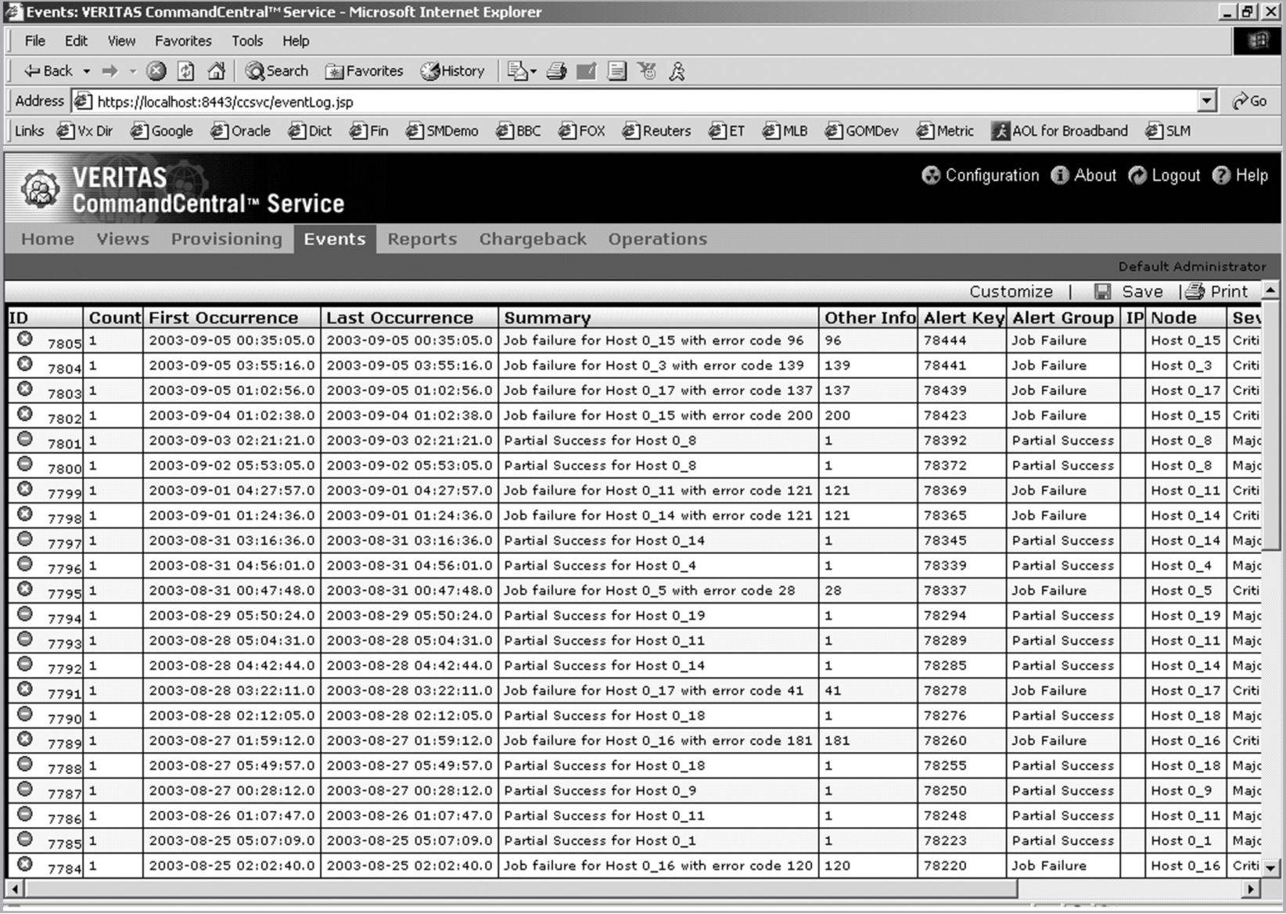Click the major icon for event 7785

tap(25, 840)
